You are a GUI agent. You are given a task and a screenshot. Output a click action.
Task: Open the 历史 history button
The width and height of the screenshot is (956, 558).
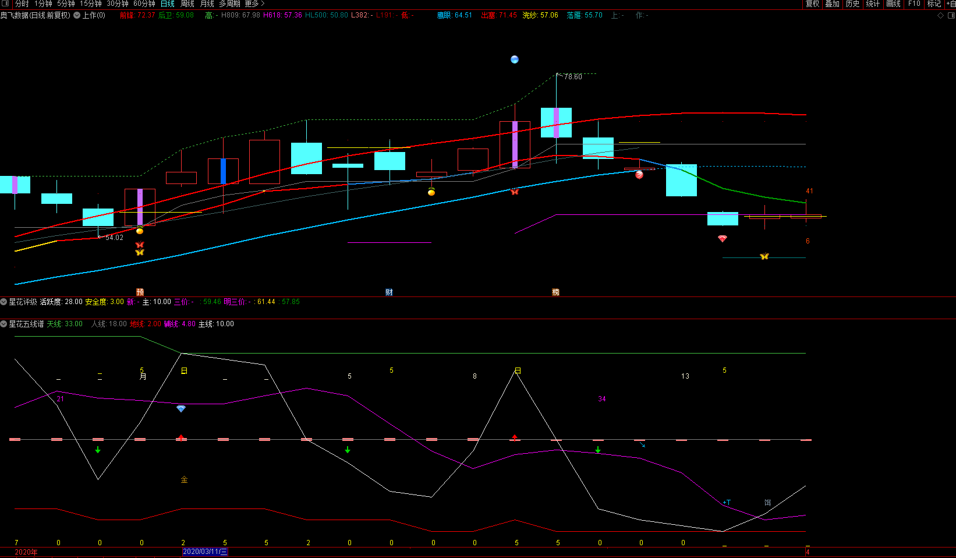pos(853,3)
